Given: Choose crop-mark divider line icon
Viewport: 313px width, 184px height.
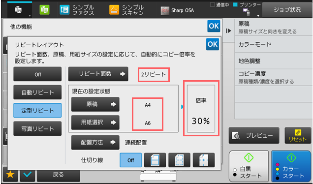Looking at the screenshot, I should [204, 160].
